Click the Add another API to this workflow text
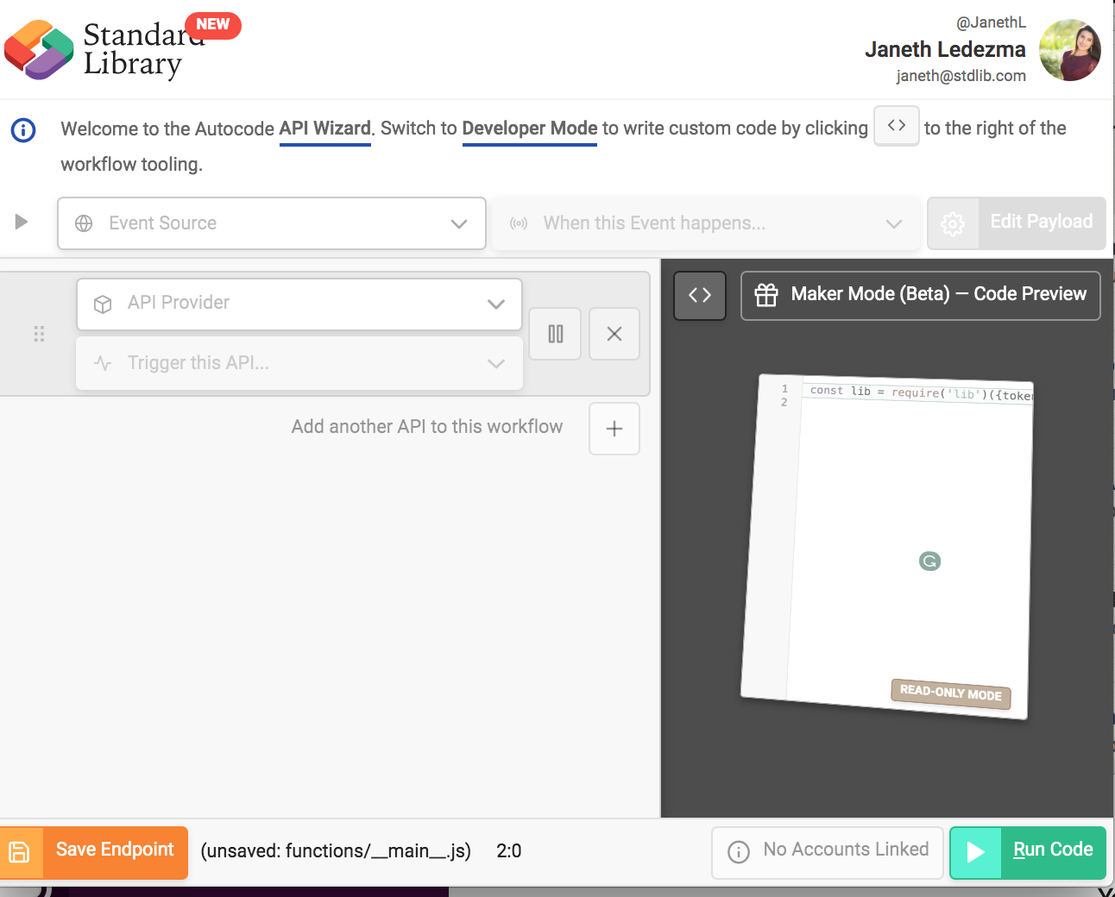 click(427, 427)
